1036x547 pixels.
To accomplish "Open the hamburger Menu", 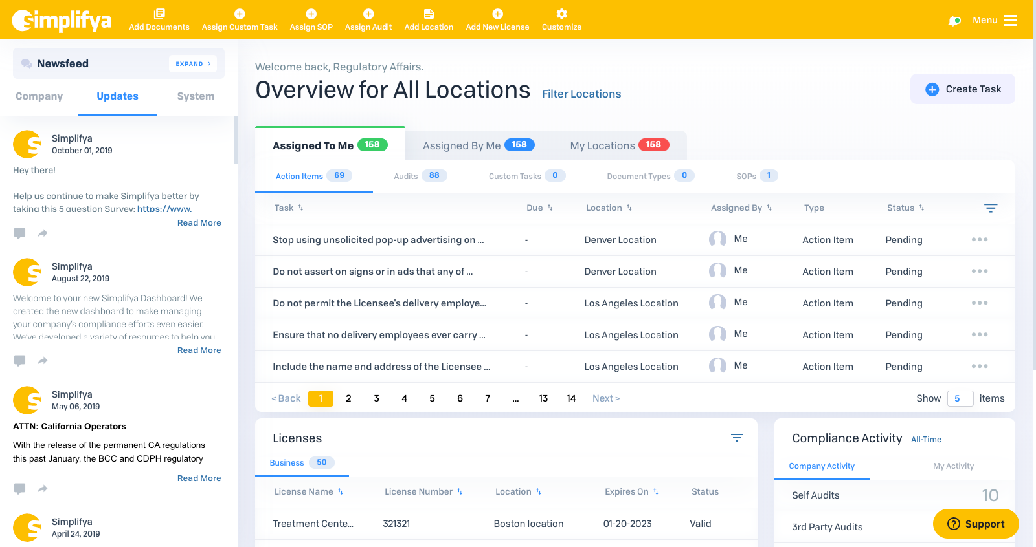I will click(995, 20).
